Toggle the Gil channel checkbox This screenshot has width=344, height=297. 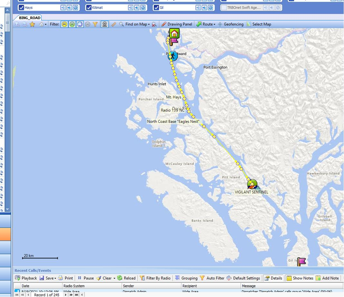[x=156, y=7]
